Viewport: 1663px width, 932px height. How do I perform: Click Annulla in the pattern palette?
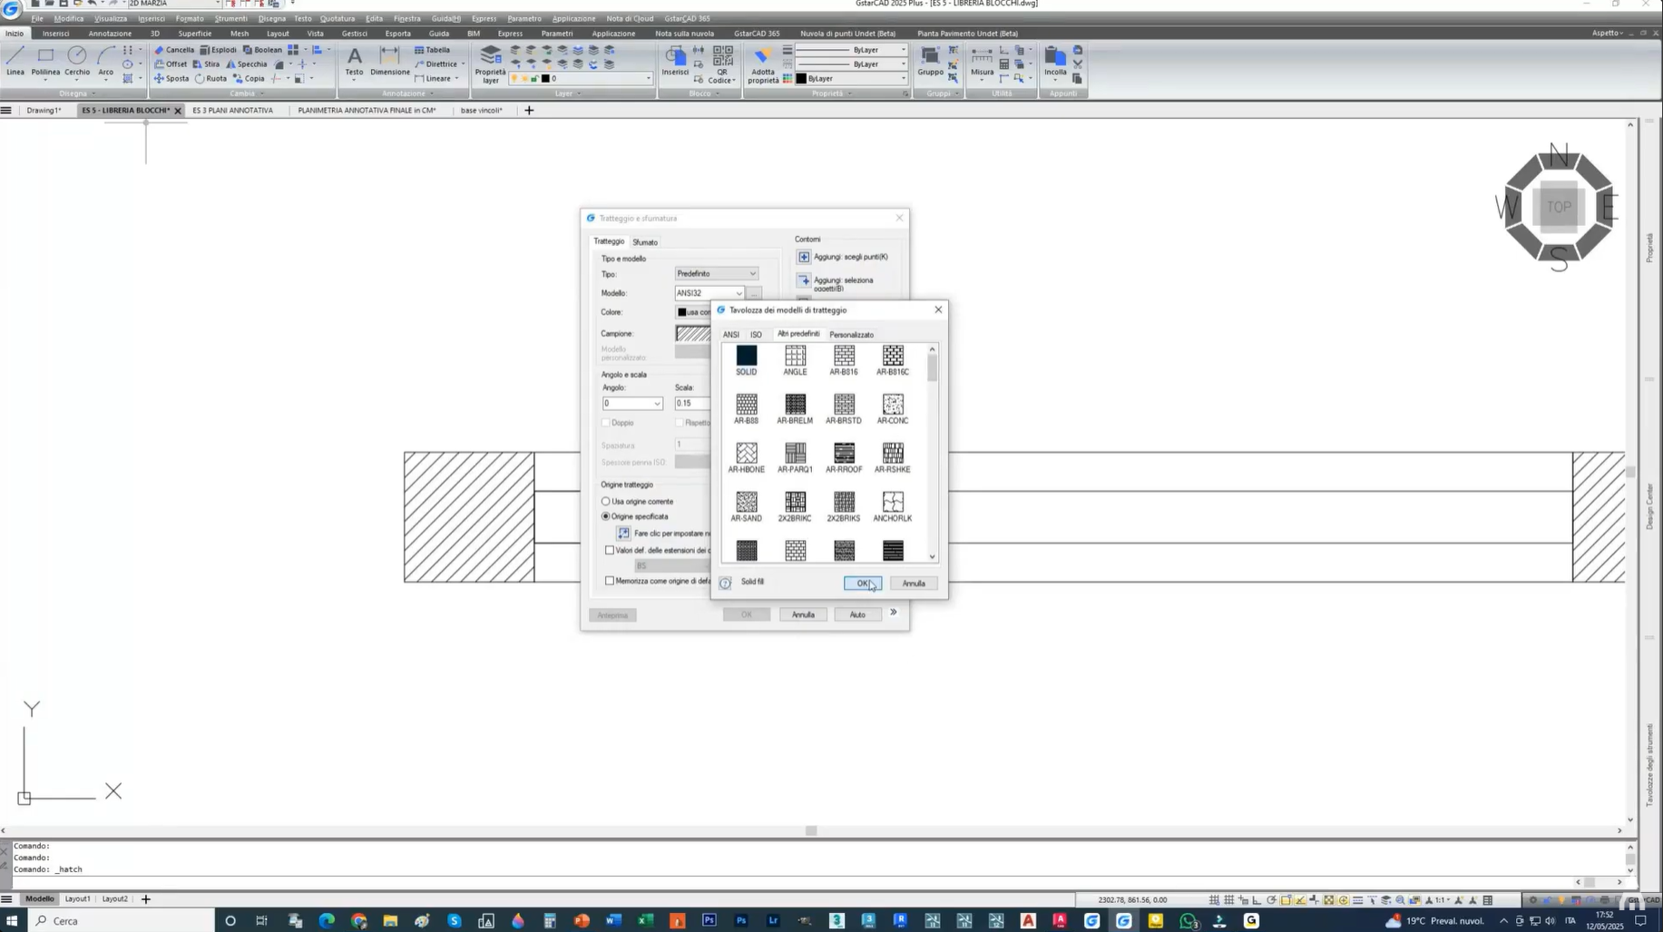click(913, 584)
